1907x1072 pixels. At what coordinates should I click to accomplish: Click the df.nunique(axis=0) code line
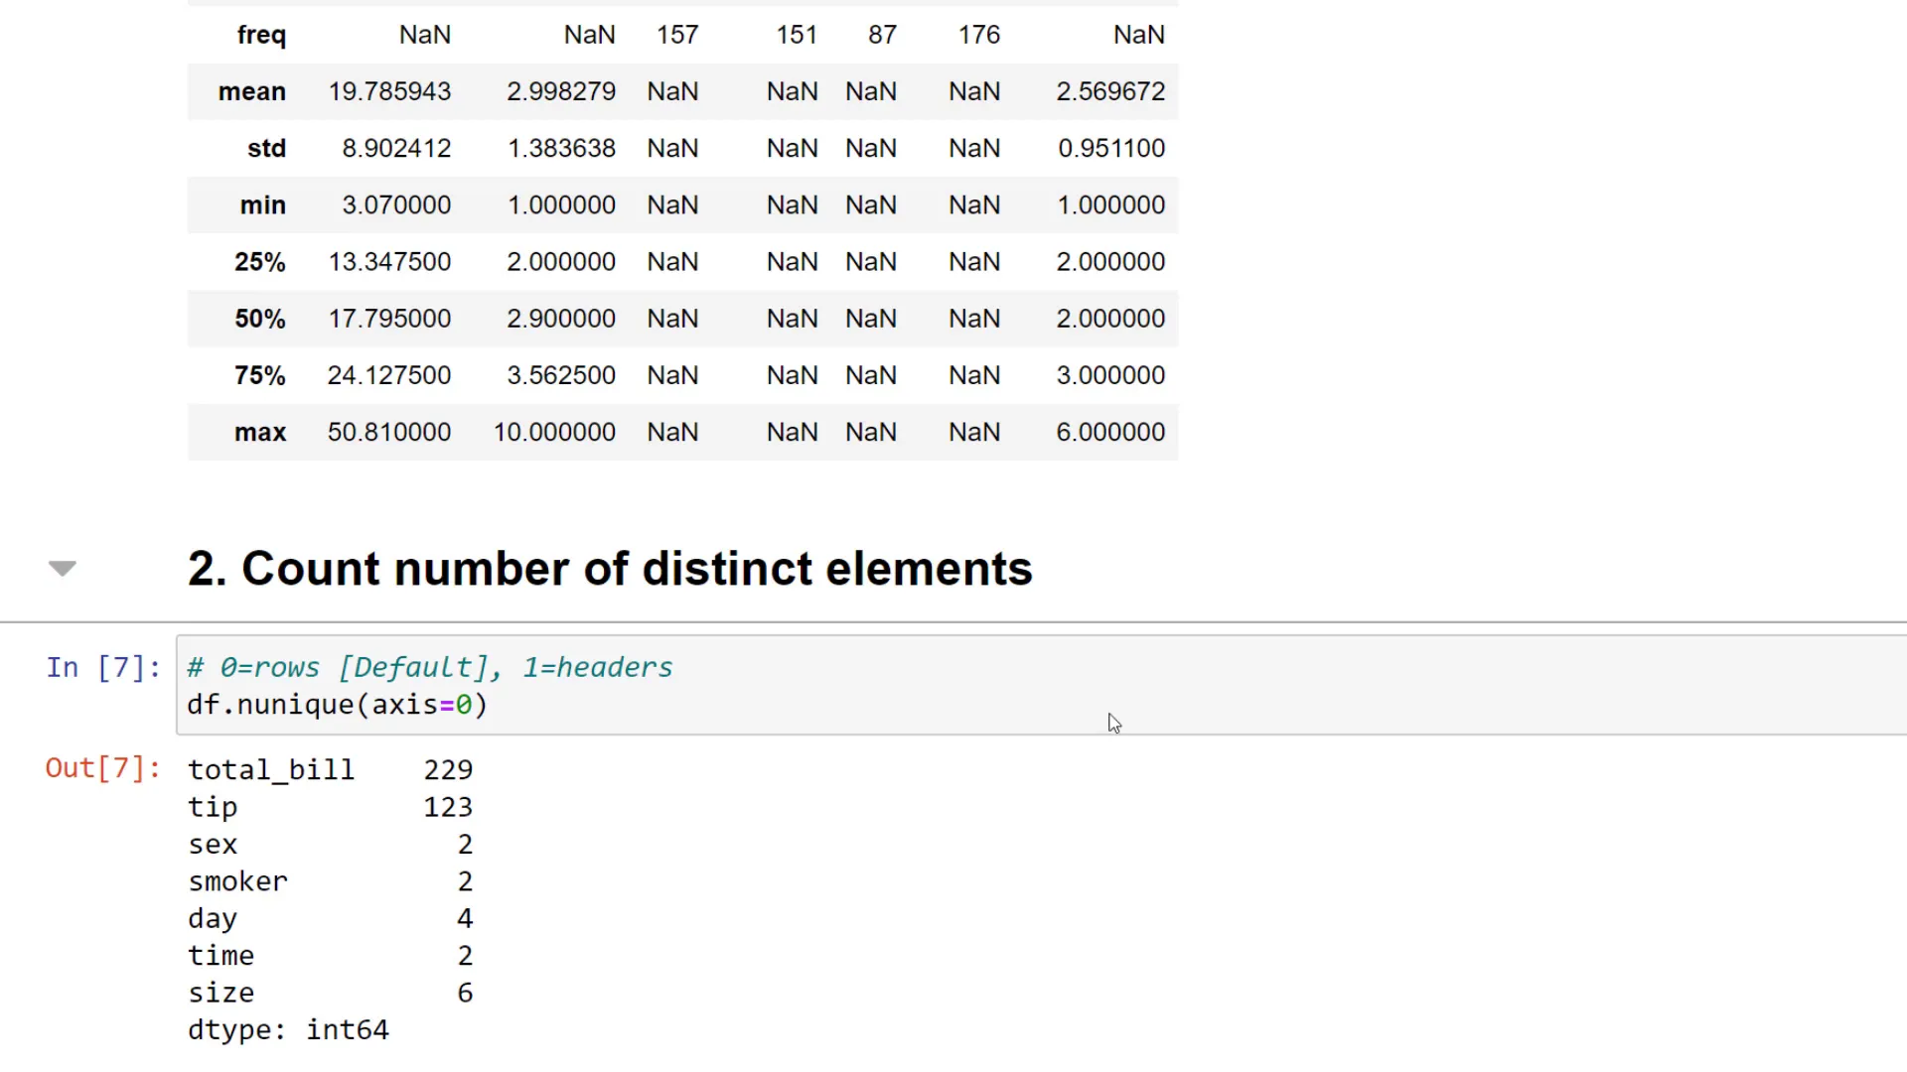[x=336, y=705]
